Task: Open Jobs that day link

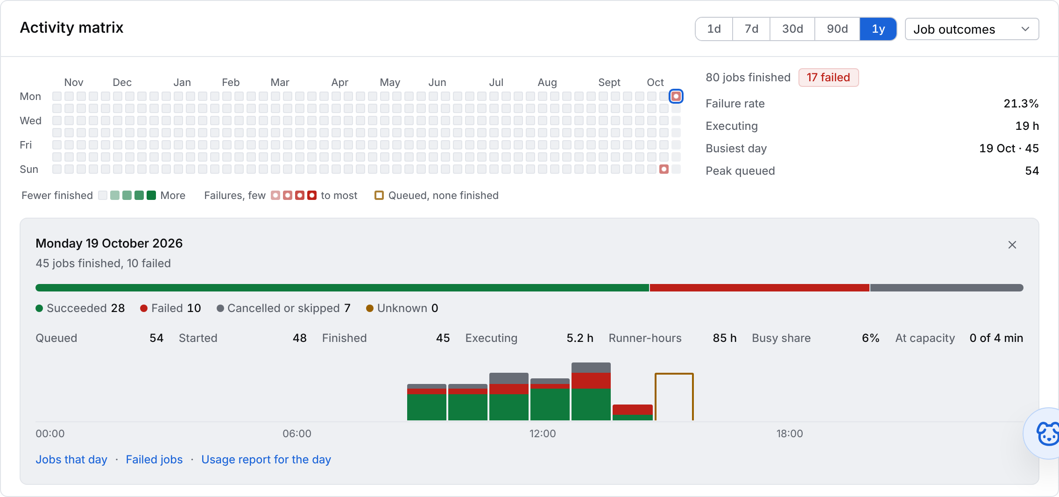Action: 71,460
